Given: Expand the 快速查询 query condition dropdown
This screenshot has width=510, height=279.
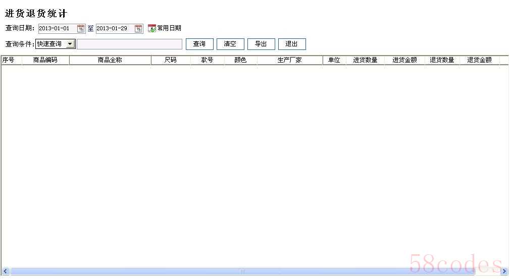Looking at the screenshot, I should (70, 44).
